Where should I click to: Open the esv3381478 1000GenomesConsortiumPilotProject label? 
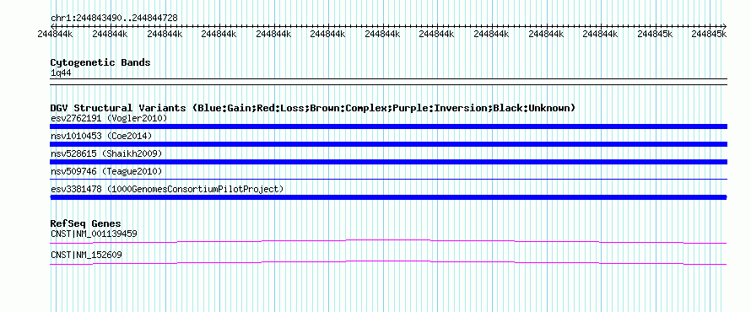167,189
